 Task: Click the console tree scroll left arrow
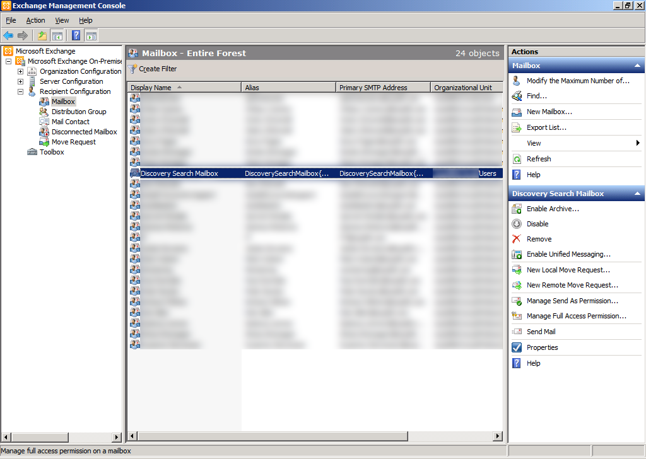tap(6, 437)
